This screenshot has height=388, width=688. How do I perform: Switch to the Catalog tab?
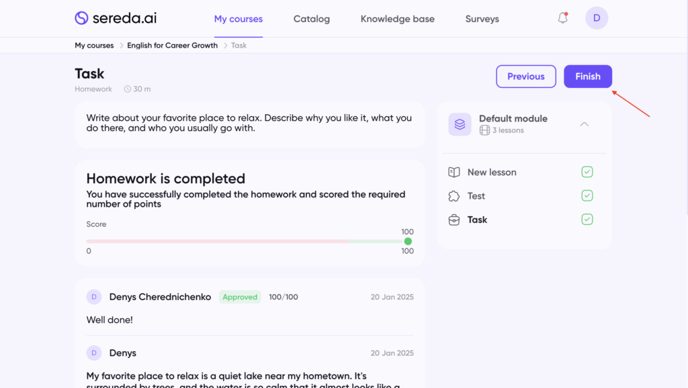point(312,19)
